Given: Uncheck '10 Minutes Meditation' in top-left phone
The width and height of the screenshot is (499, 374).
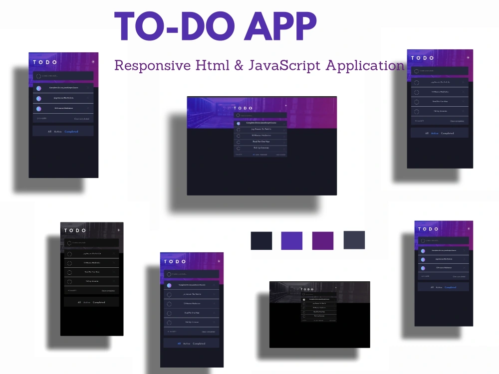Looking at the screenshot, I should pos(39,108).
